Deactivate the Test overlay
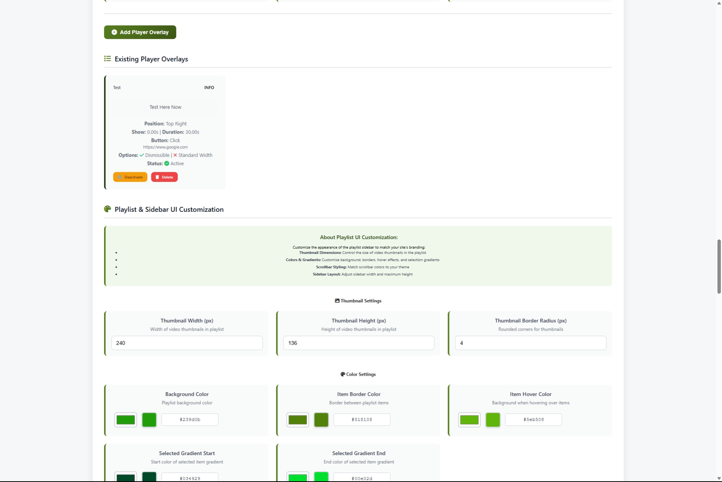The image size is (722, 482). pos(130,177)
